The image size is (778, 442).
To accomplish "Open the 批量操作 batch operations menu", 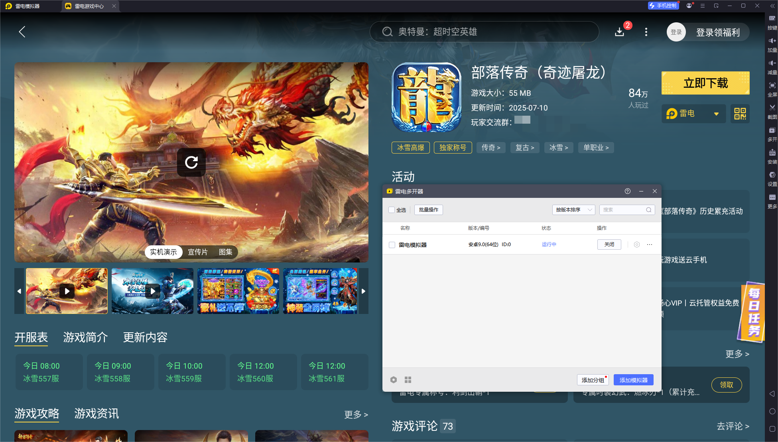I will [429, 210].
